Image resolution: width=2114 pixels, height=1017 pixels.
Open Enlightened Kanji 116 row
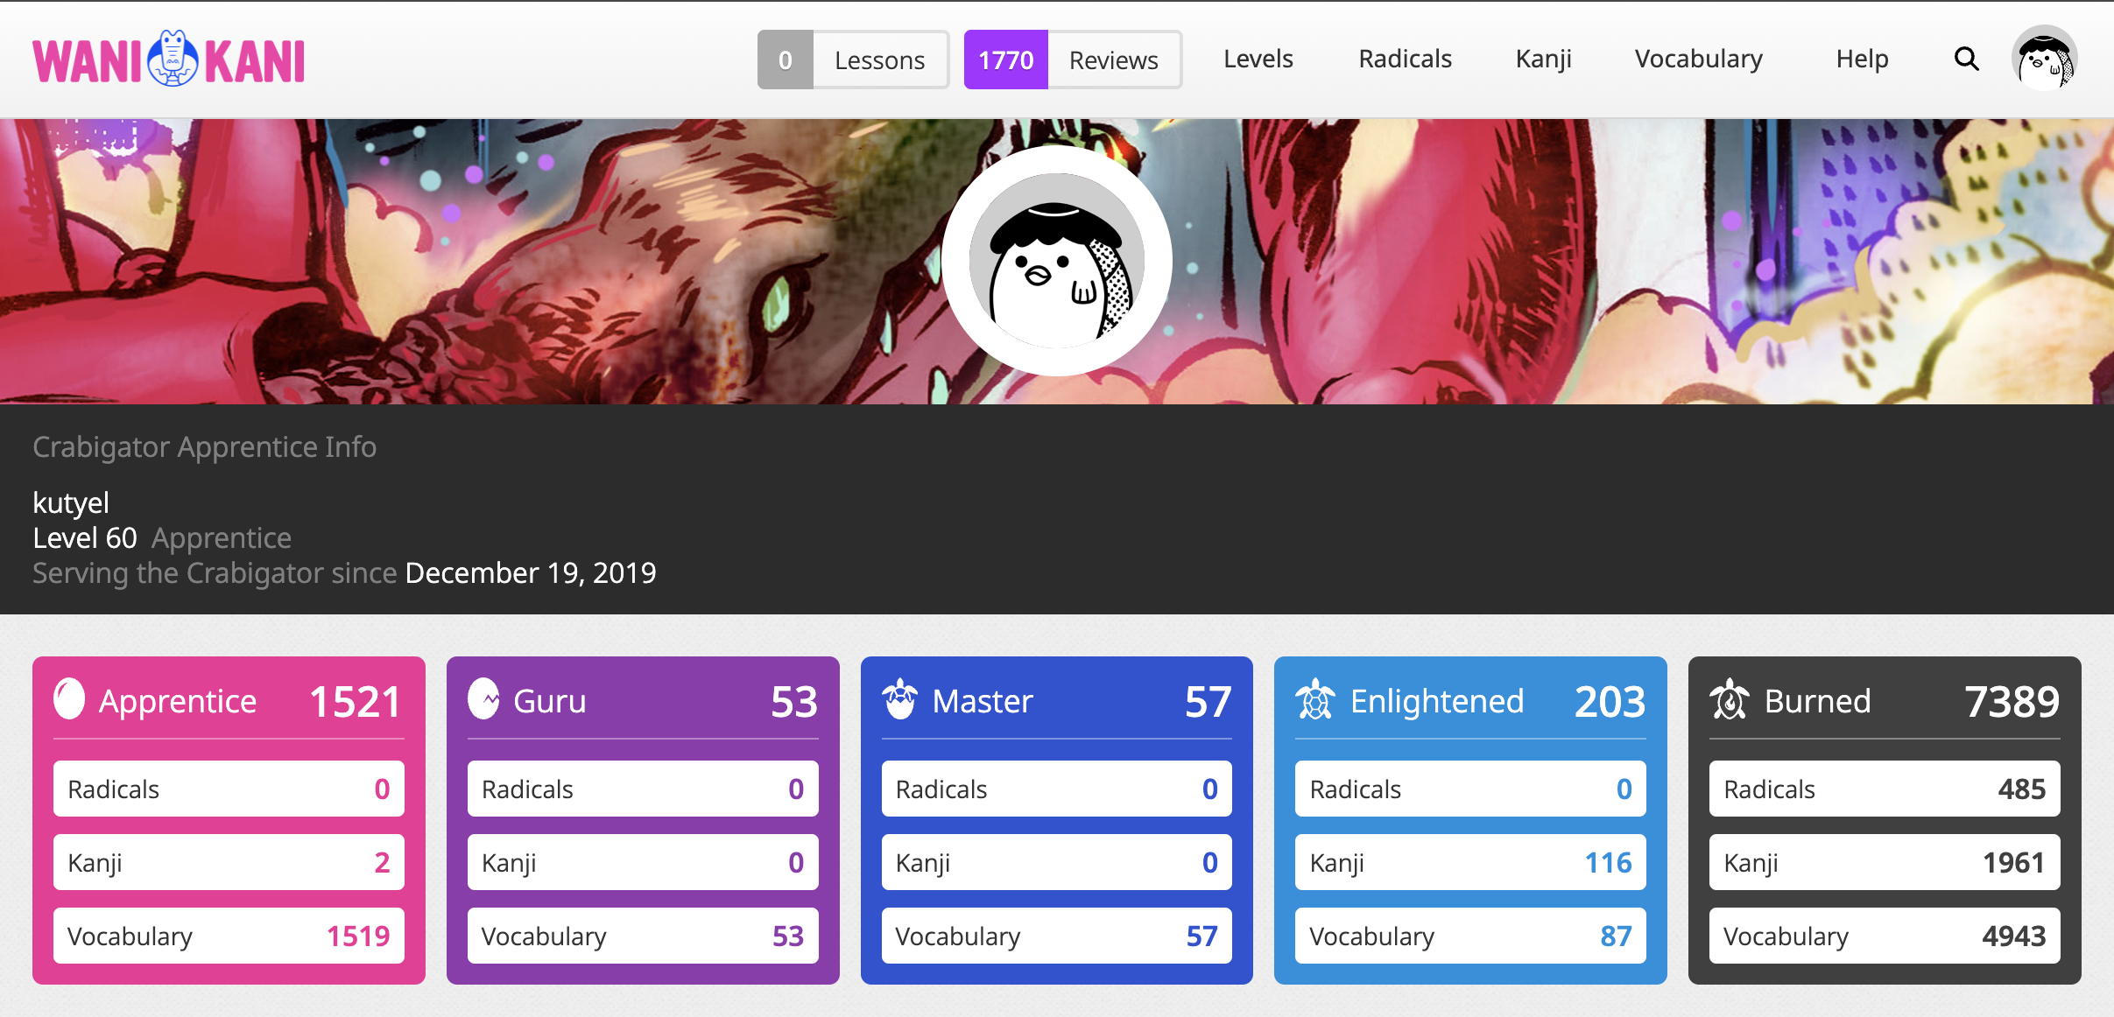1469,862
